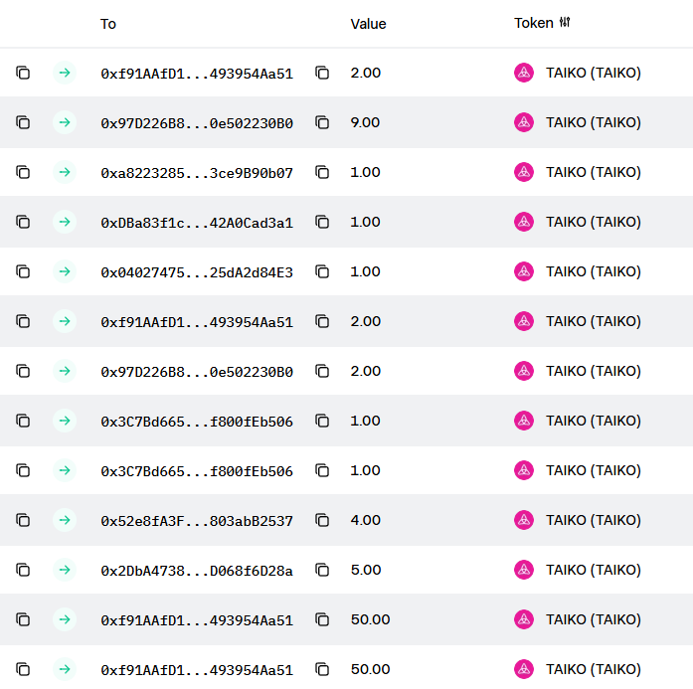
Task: Open address 0x2DbA4738...D068f6D28a
Action: click(x=197, y=571)
